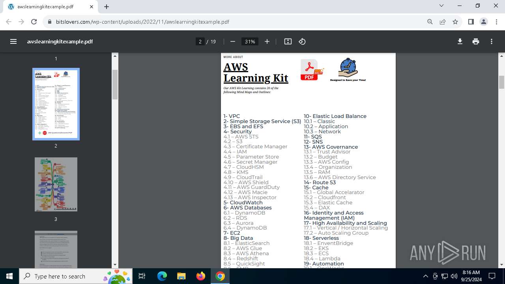505x284 pixels.
Task: Open the Chrome profile avatar menu
Action: (x=484, y=22)
